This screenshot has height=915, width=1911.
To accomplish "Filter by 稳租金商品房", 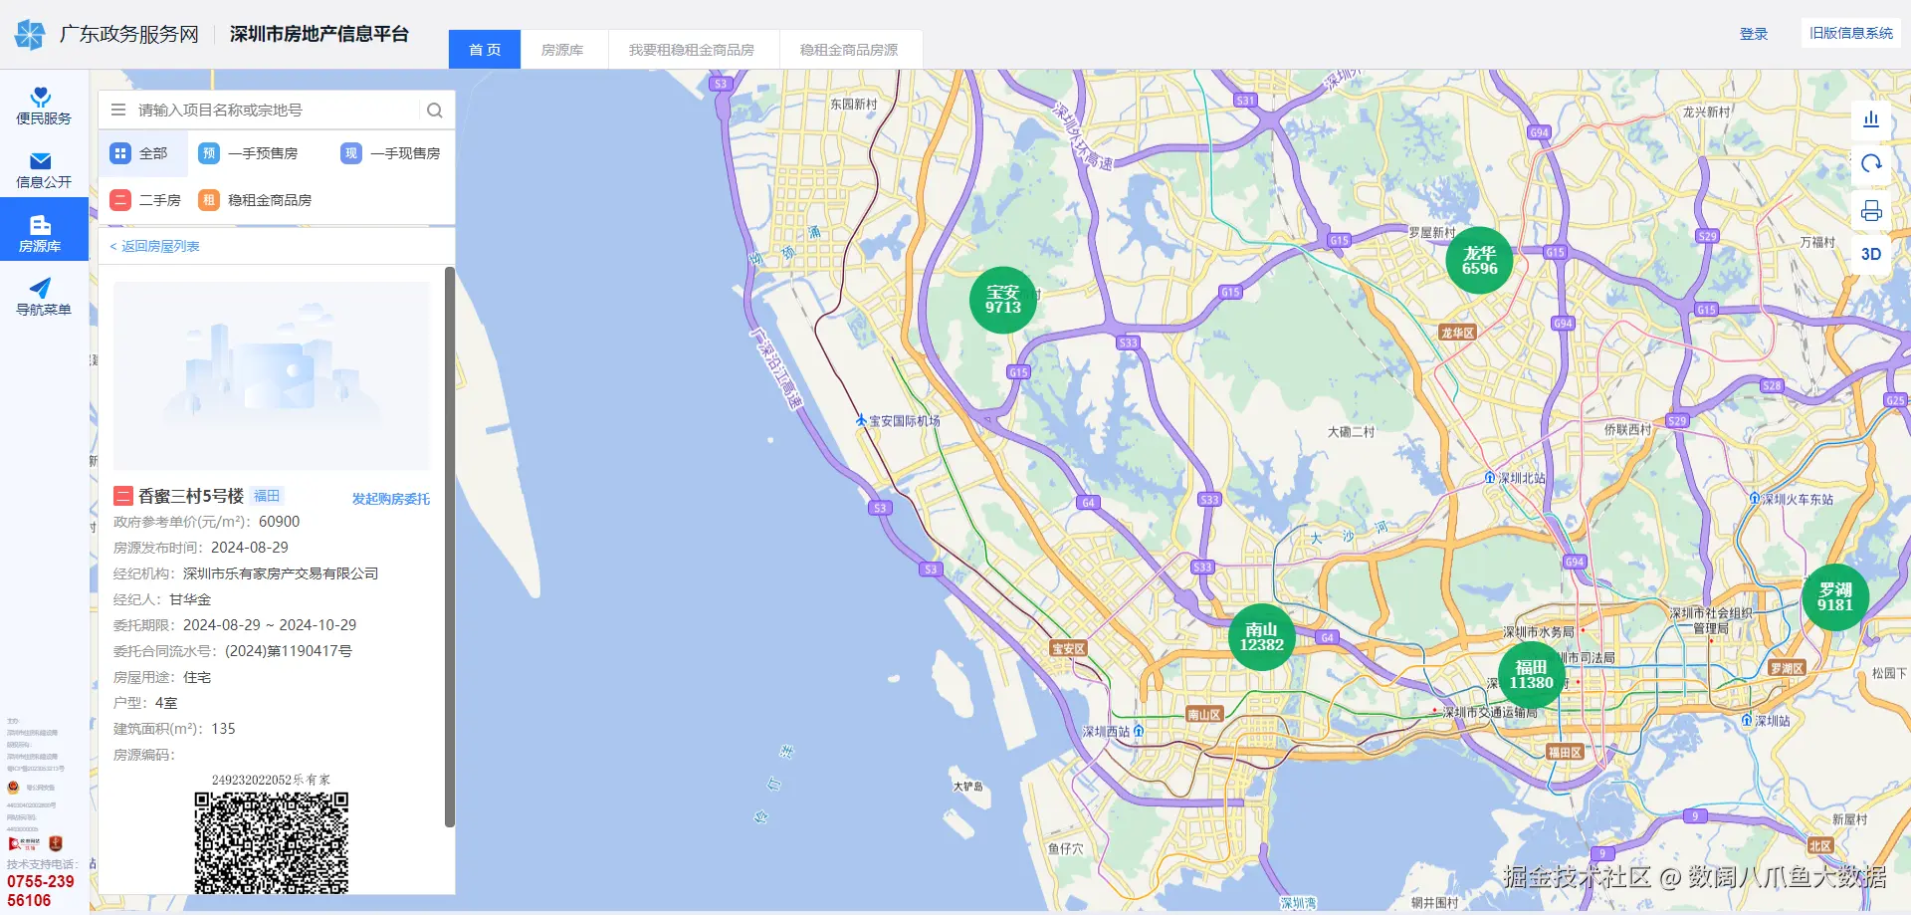I will pyautogui.click(x=255, y=200).
